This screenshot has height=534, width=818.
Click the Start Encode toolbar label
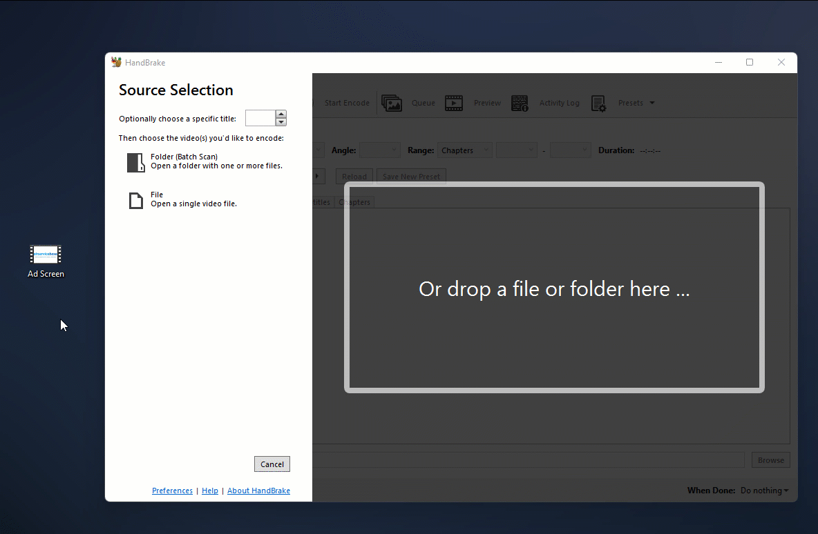coord(347,103)
